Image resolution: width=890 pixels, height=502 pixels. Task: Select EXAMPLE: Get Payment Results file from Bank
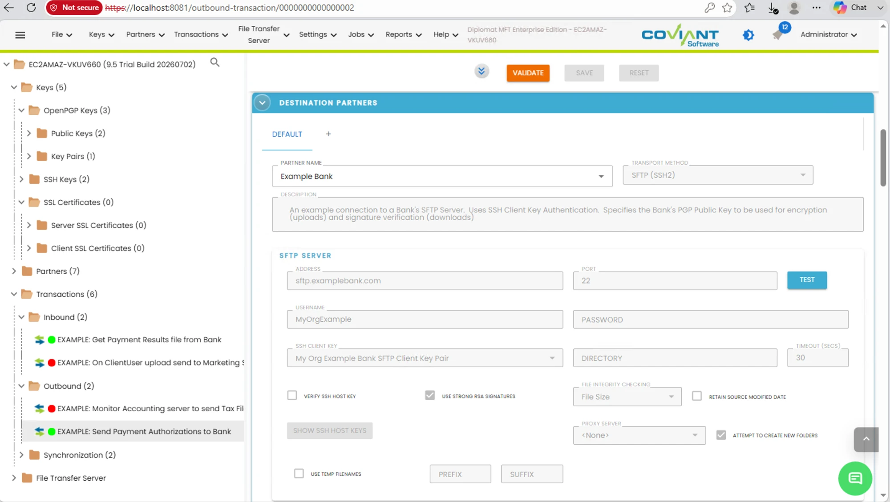139,340
